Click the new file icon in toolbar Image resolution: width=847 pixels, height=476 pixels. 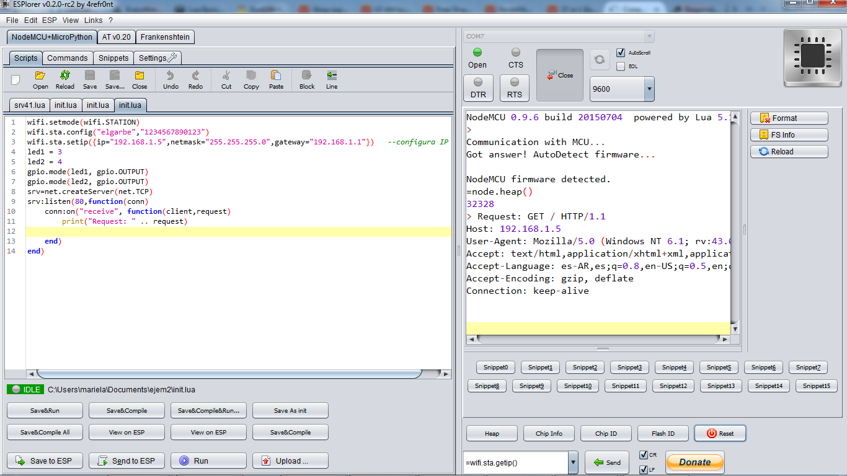(16, 79)
